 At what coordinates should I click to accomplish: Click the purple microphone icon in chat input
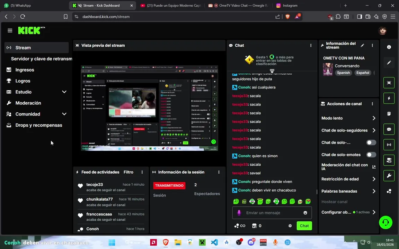239,213
